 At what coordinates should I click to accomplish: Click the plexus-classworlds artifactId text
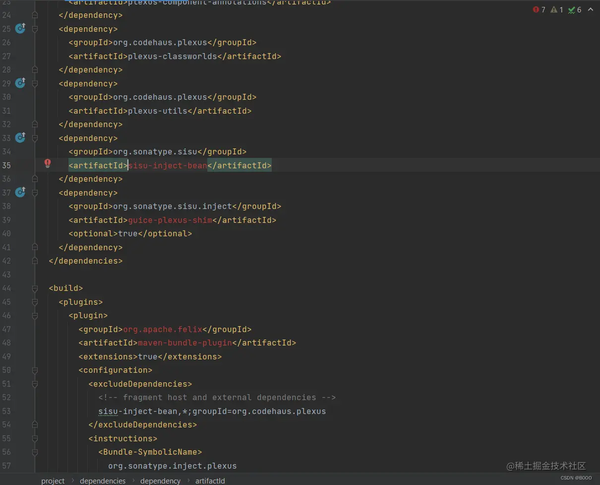173,56
